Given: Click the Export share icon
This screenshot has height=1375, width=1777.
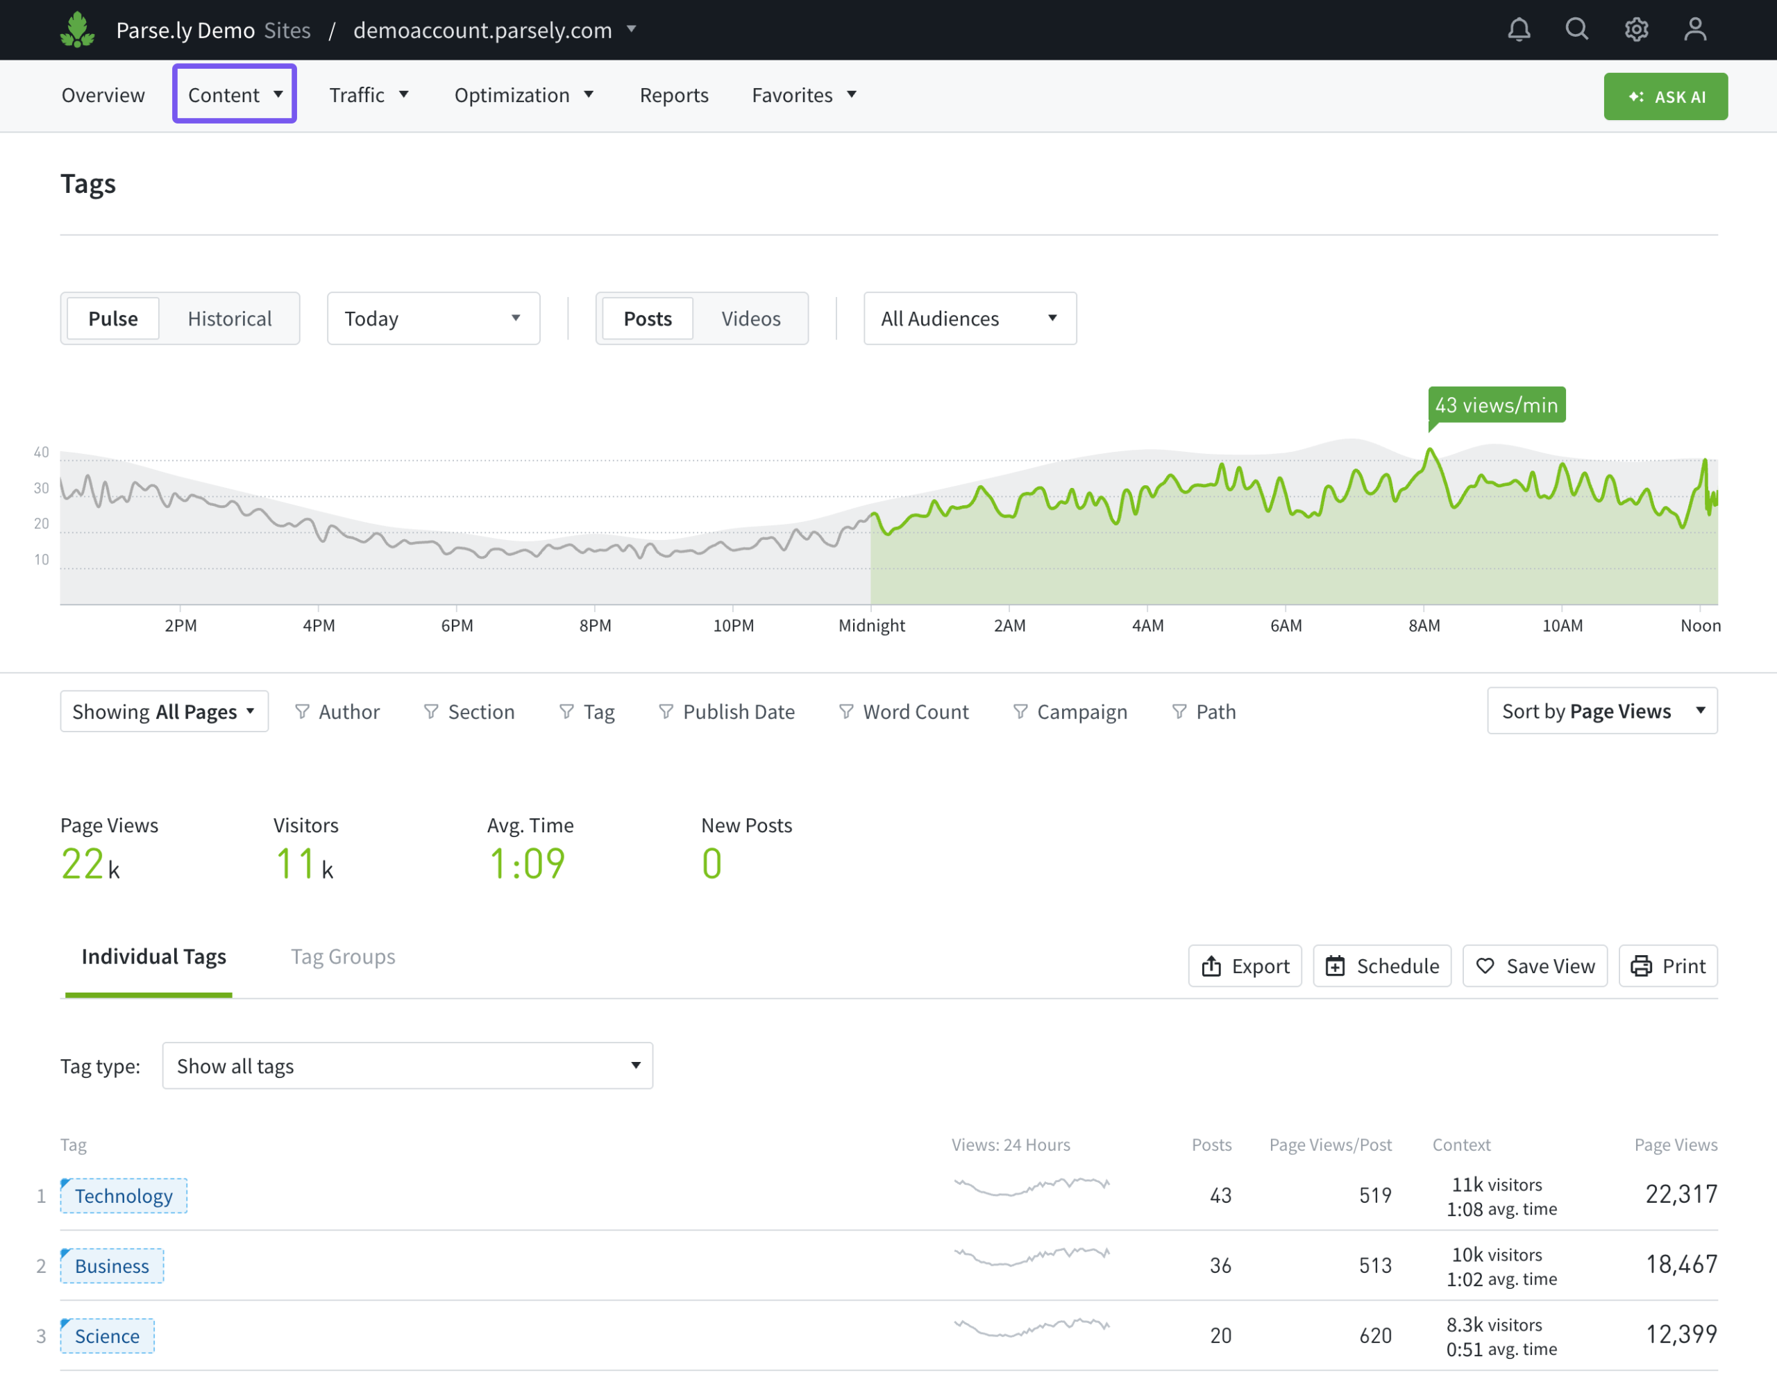Looking at the screenshot, I should (1211, 965).
